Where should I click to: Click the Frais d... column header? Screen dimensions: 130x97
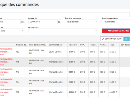[94, 45]
